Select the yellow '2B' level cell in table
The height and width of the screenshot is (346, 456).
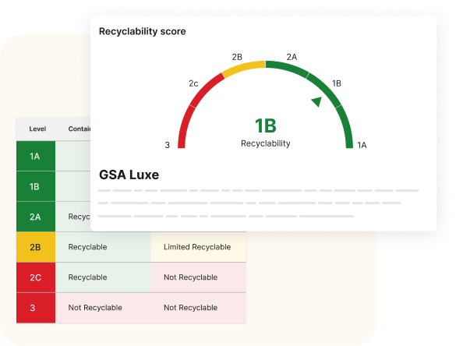[36, 247]
